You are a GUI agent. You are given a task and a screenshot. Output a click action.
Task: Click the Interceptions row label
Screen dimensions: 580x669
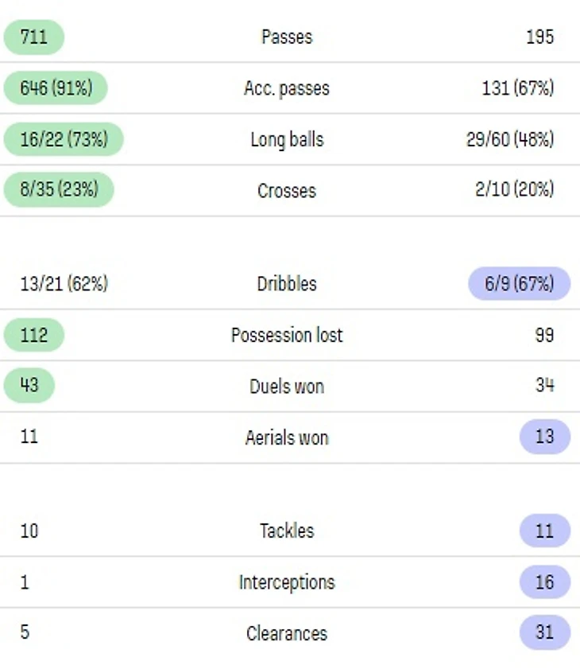(287, 582)
